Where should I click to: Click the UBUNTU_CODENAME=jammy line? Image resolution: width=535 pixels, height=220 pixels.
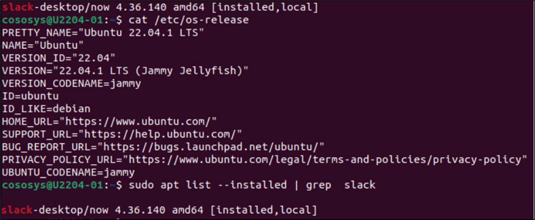[x=68, y=173]
